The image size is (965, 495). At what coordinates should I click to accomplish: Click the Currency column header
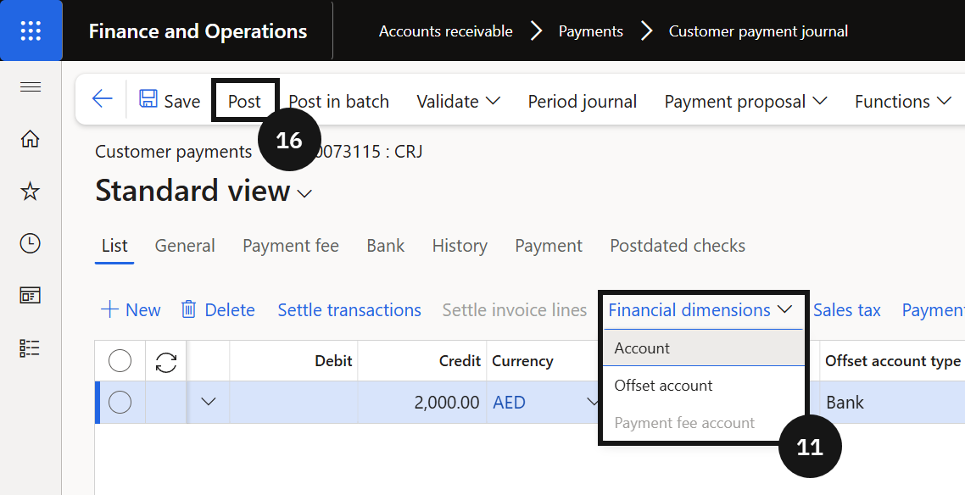pos(522,361)
